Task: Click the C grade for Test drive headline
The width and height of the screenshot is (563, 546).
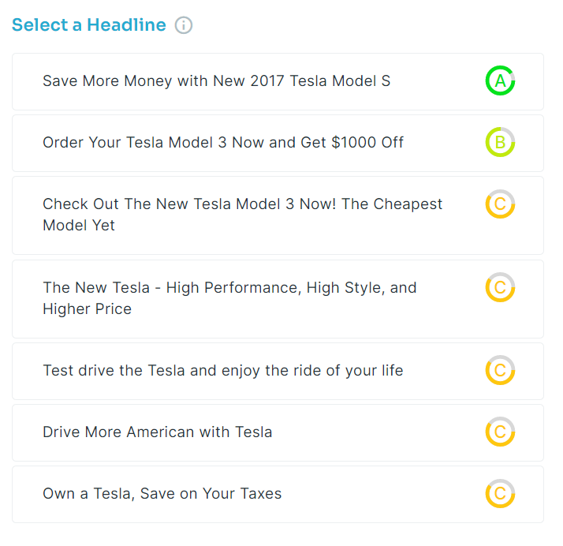Action: pyautogui.click(x=500, y=370)
